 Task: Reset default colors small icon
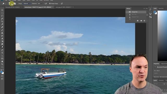point(1,70)
